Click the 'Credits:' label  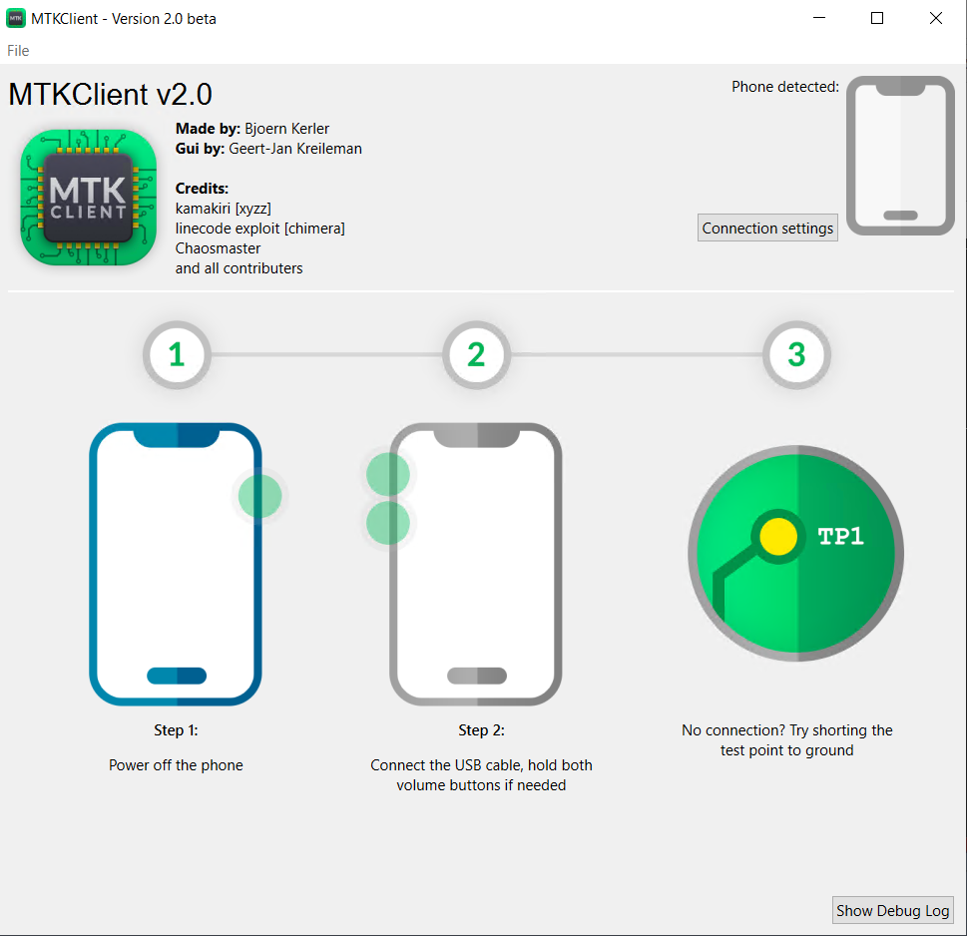pos(202,188)
